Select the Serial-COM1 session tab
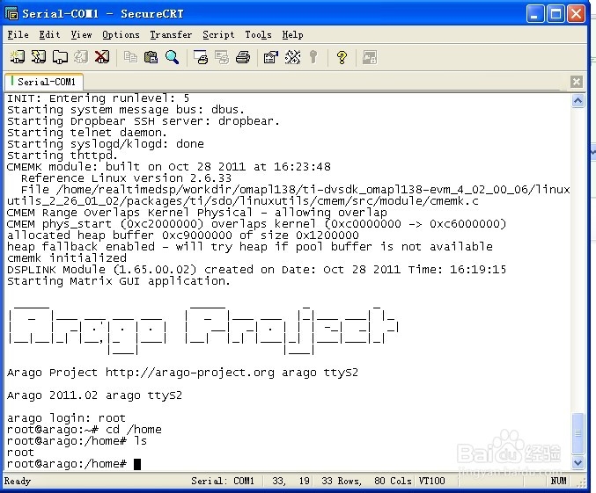This screenshot has height=493, width=596. pyautogui.click(x=44, y=82)
